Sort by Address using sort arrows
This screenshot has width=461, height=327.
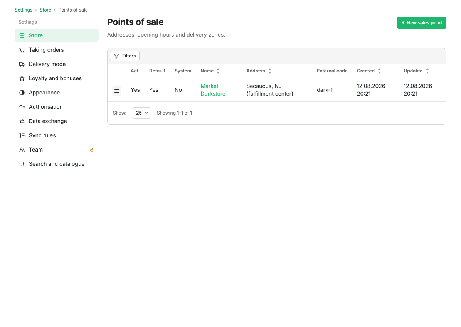269,71
